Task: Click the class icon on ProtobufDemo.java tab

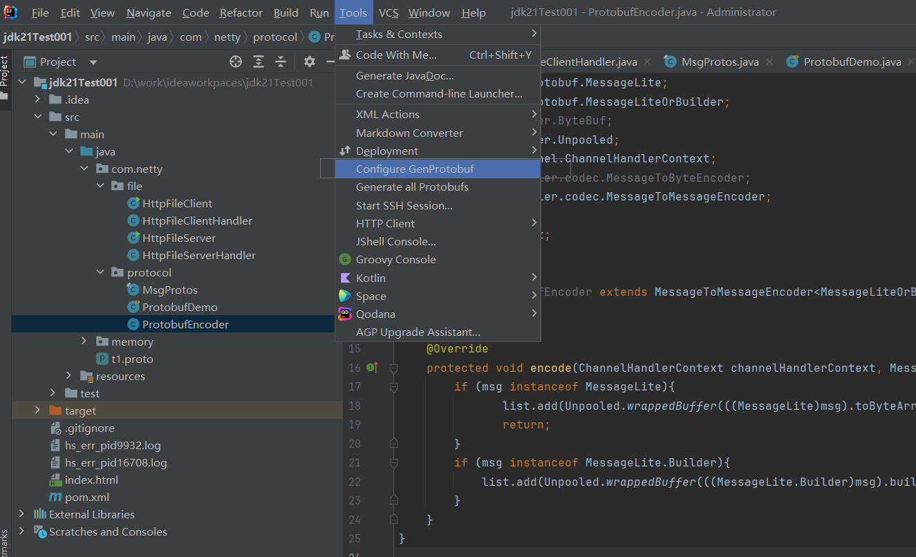Action: [x=792, y=62]
